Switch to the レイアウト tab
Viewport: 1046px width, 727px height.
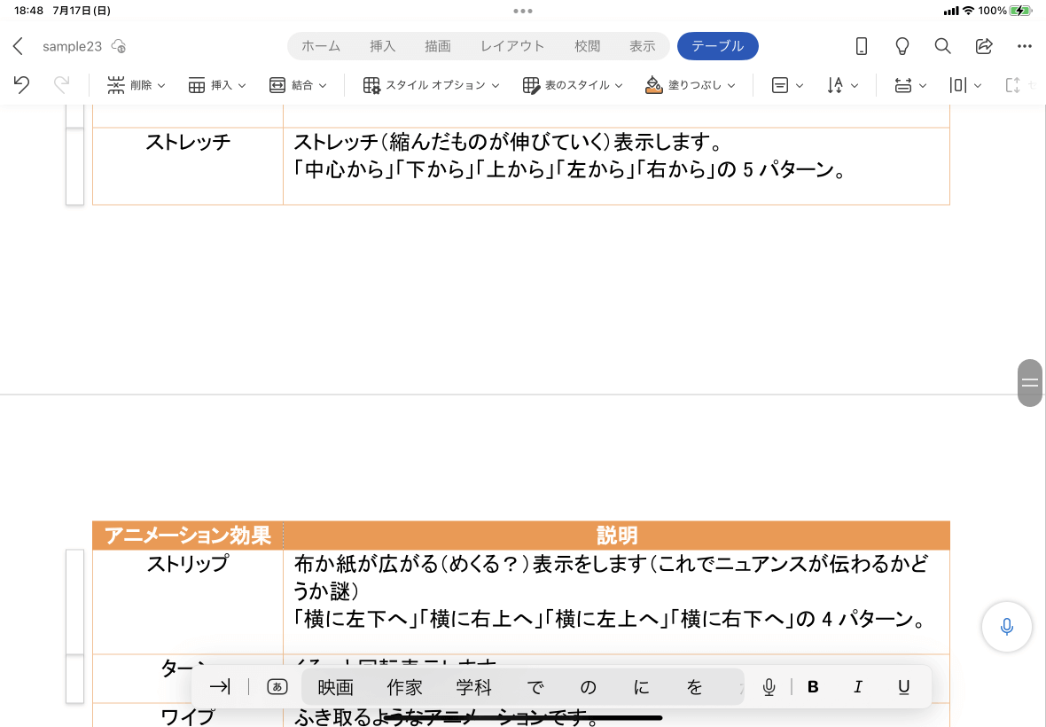(512, 46)
